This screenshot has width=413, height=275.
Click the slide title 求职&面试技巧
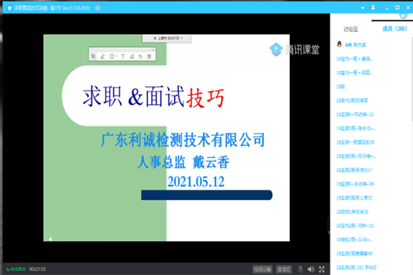tap(153, 97)
